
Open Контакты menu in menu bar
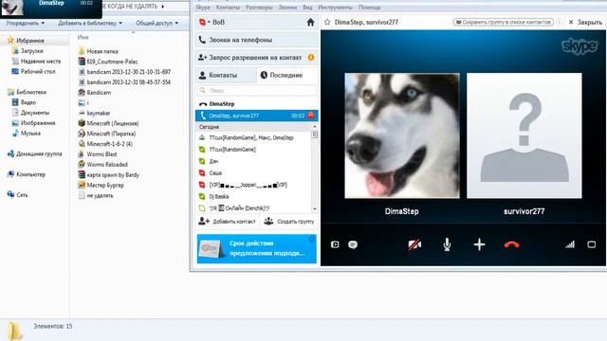tap(228, 8)
